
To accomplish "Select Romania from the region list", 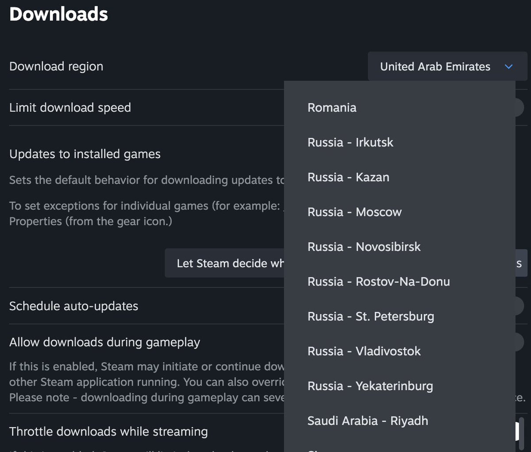I will click(400, 107).
